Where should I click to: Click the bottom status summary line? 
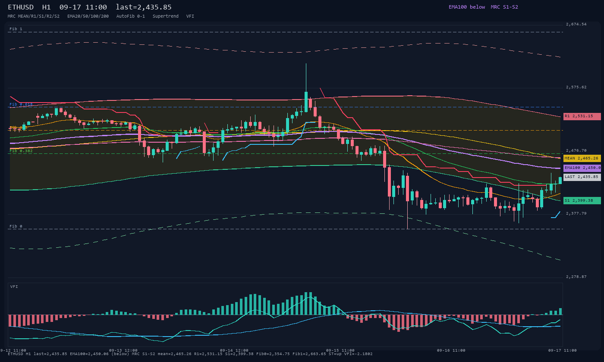pos(190,354)
